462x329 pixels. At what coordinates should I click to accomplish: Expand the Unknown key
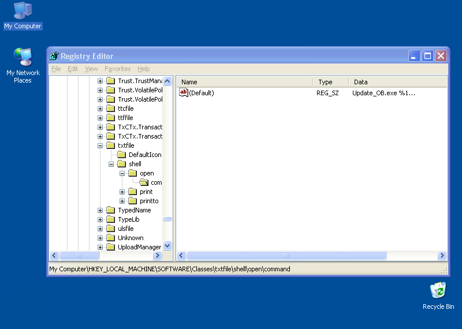coord(100,238)
